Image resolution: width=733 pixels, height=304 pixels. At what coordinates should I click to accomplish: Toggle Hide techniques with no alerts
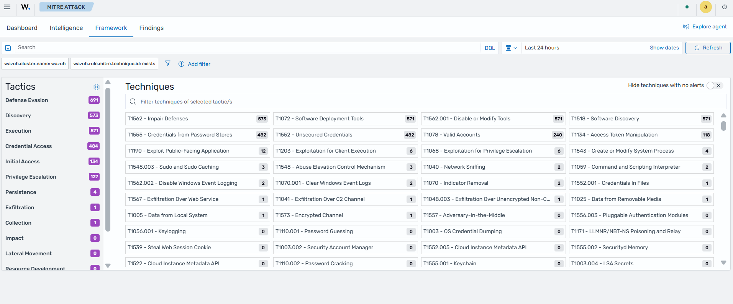pos(715,85)
